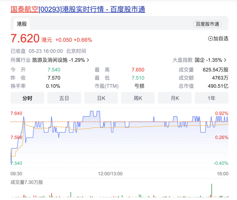Click the 总市值 value 490.51亿
The image size is (237, 200).
(218, 86)
